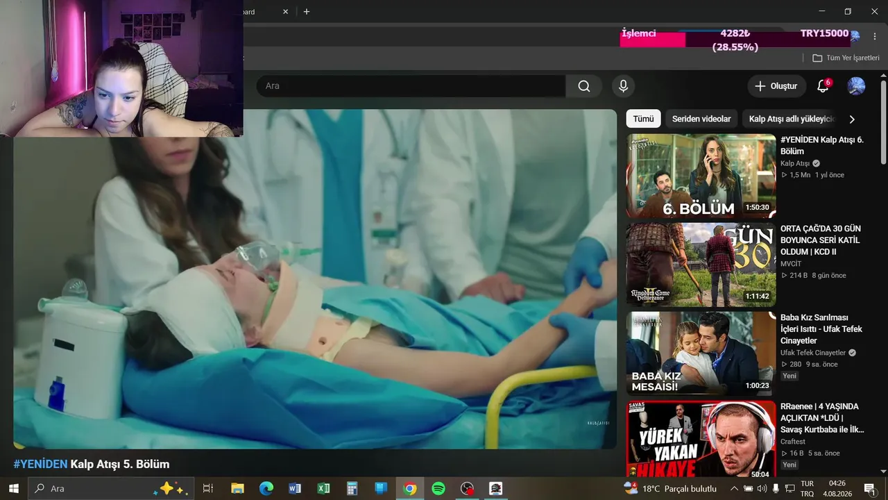Click the Oluştur create button
This screenshot has width=888, height=500.
(x=777, y=86)
